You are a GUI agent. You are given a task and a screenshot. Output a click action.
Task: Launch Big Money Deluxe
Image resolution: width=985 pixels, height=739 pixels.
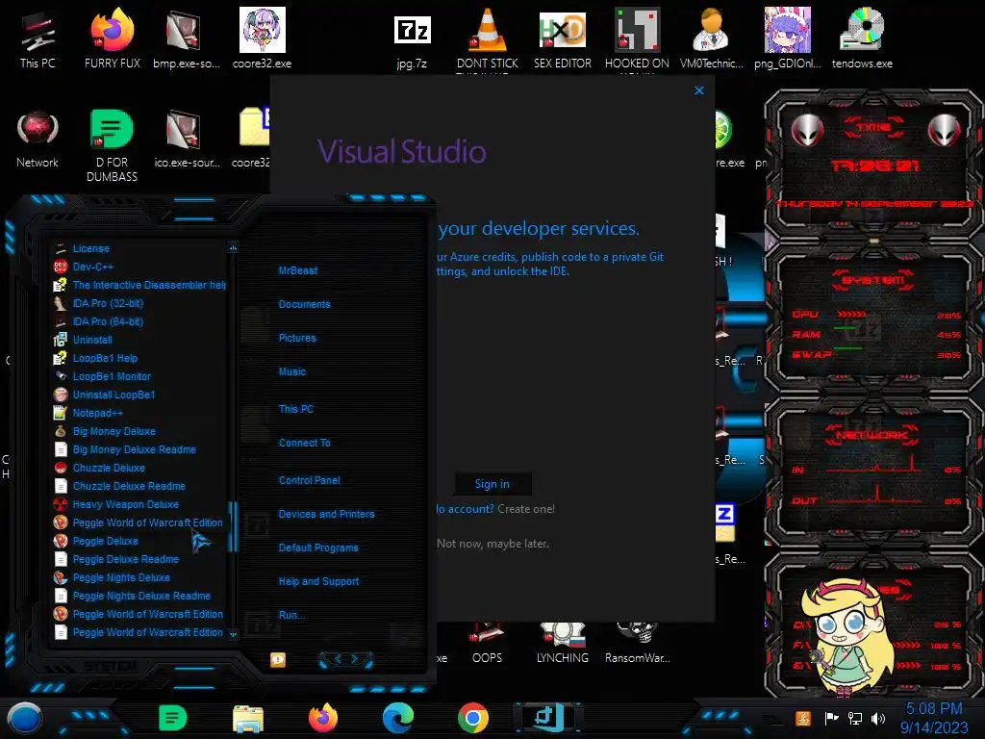(x=114, y=431)
